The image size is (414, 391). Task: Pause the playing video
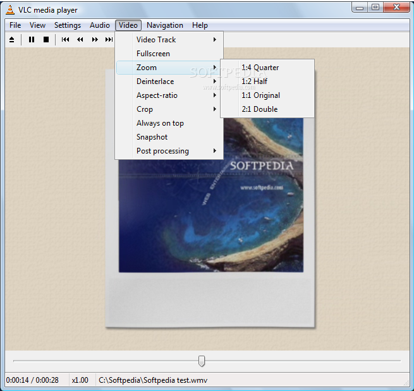[x=32, y=40]
